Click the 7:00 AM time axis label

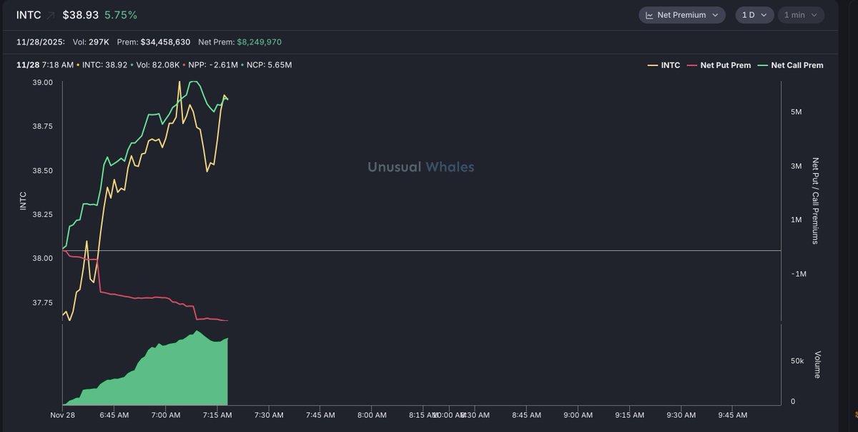165,415
